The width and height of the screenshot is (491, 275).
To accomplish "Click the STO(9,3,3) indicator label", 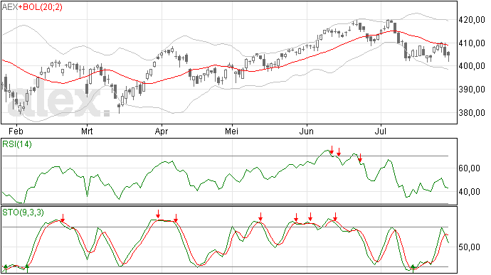I will point(23,212).
